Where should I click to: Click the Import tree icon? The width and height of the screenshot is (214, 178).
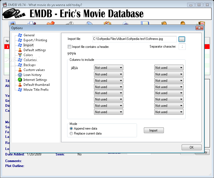click(20, 45)
